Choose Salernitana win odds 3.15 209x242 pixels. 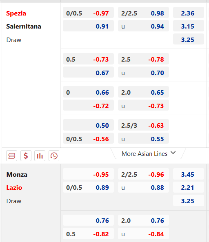click(189, 26)
